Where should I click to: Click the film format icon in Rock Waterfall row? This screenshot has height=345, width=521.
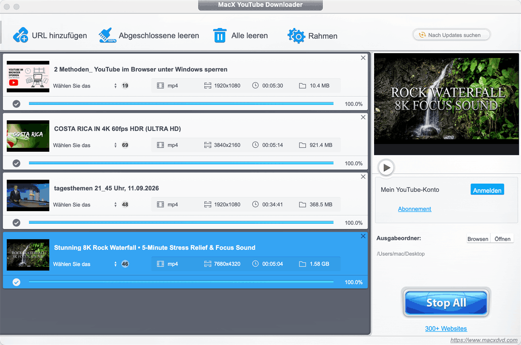[160, 264]
